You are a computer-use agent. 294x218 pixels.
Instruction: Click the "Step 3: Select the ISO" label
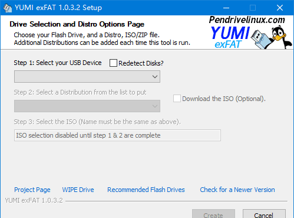pos(97,122)
